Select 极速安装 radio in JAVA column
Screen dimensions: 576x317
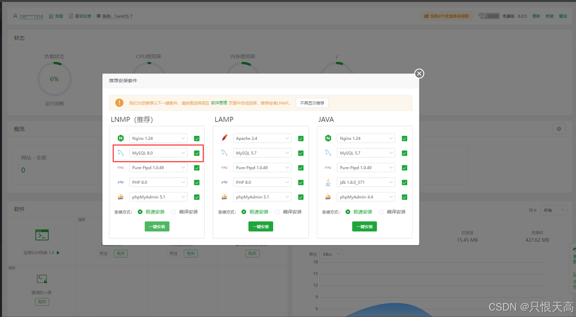click(348, 212)
